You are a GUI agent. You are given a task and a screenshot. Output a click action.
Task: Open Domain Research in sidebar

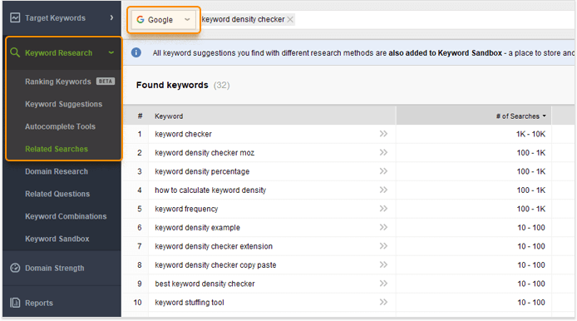tap(57, 171)
